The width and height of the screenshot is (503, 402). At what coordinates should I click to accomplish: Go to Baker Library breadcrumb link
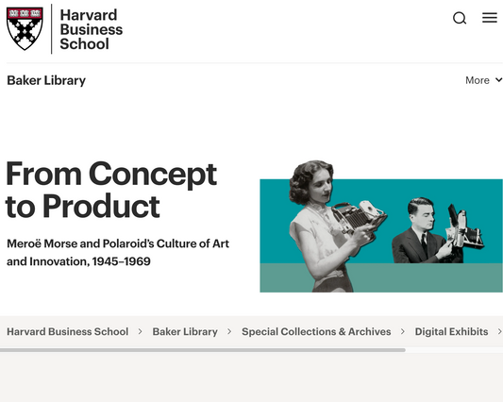(185, 331)
